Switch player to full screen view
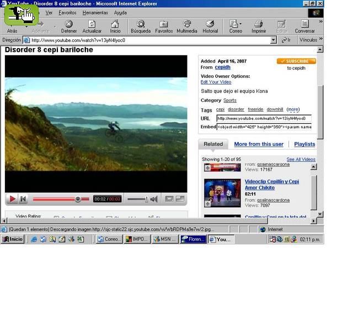 pos(180,199)
